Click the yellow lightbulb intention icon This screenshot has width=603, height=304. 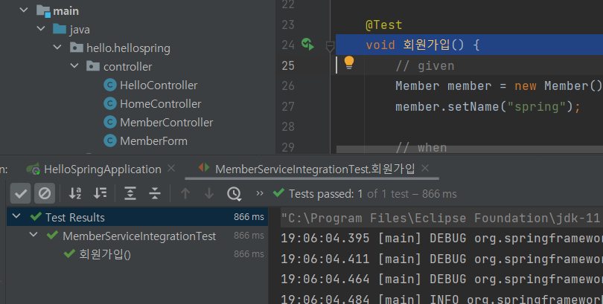point(349,62)
